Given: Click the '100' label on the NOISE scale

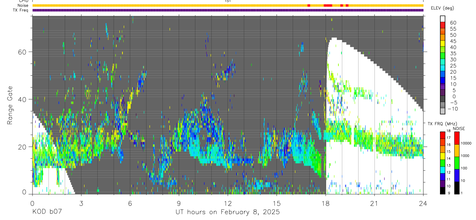Looking at the screenshot, I should [x=464, y=168].
